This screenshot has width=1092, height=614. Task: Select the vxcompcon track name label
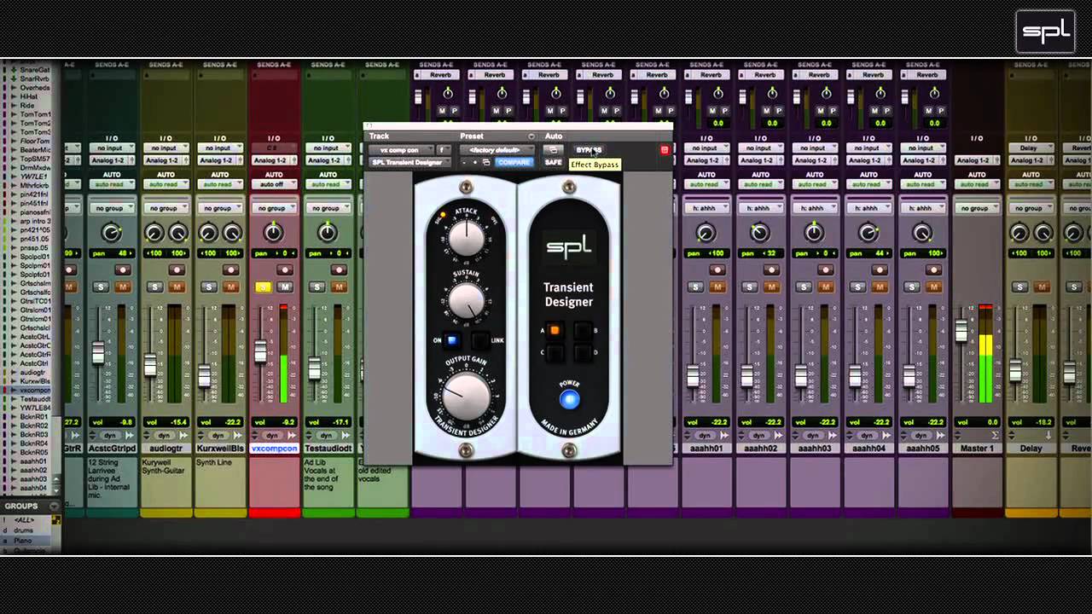274,449
